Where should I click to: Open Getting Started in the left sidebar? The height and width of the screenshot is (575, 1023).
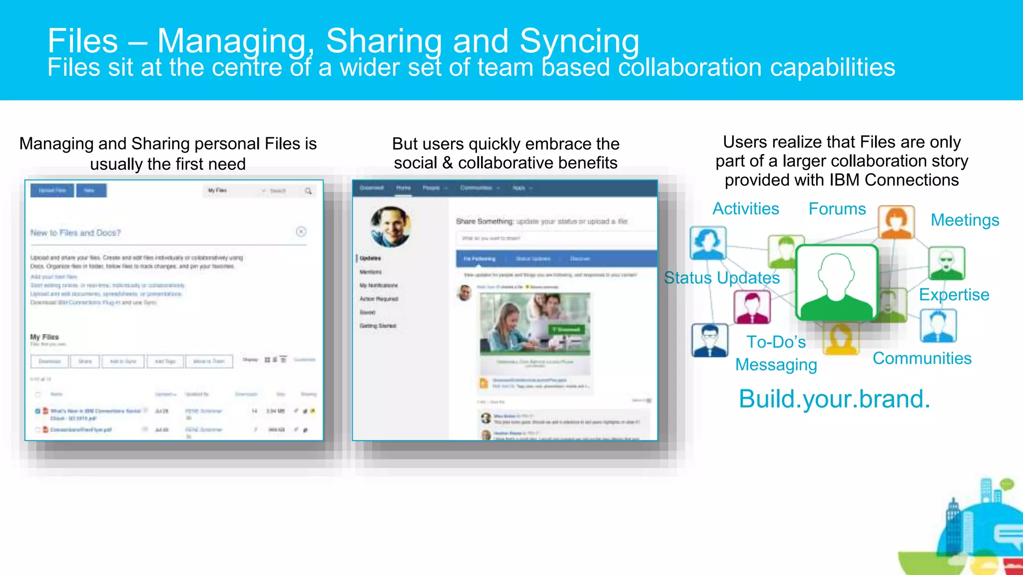[378, 326]
